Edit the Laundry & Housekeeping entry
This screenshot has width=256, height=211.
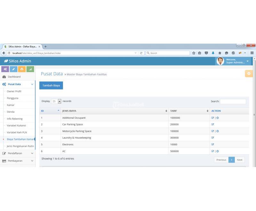click(212, 138)
